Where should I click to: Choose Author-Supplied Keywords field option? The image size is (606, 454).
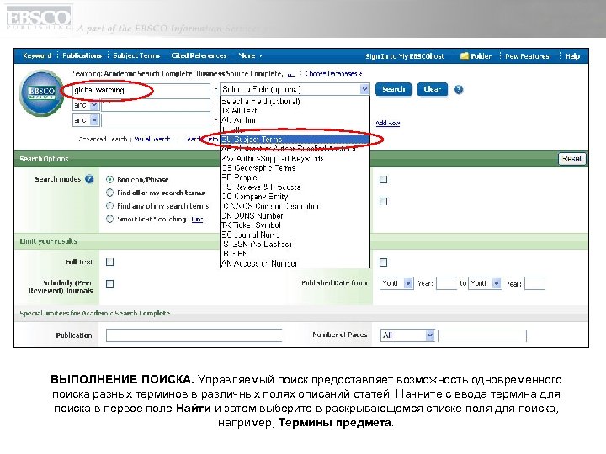coord(295,158)
